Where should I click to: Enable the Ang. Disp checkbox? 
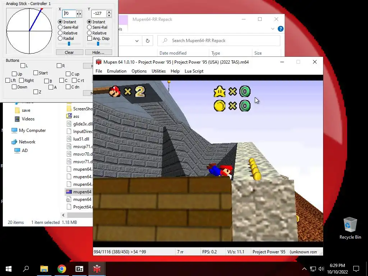89,38
